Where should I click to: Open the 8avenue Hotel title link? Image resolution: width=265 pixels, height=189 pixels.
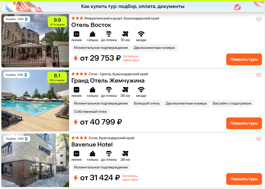pyautogui.click(x=92, y=145)
